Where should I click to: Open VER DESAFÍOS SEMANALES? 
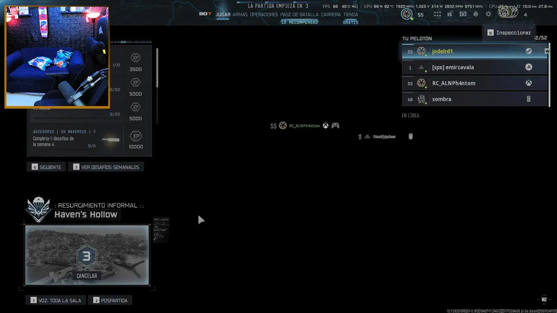[106, 167]
